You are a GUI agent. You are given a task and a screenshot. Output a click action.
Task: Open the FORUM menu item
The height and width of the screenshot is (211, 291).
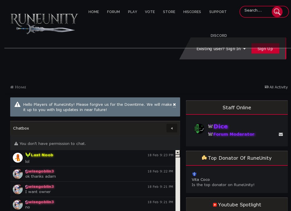click(113, 12)
